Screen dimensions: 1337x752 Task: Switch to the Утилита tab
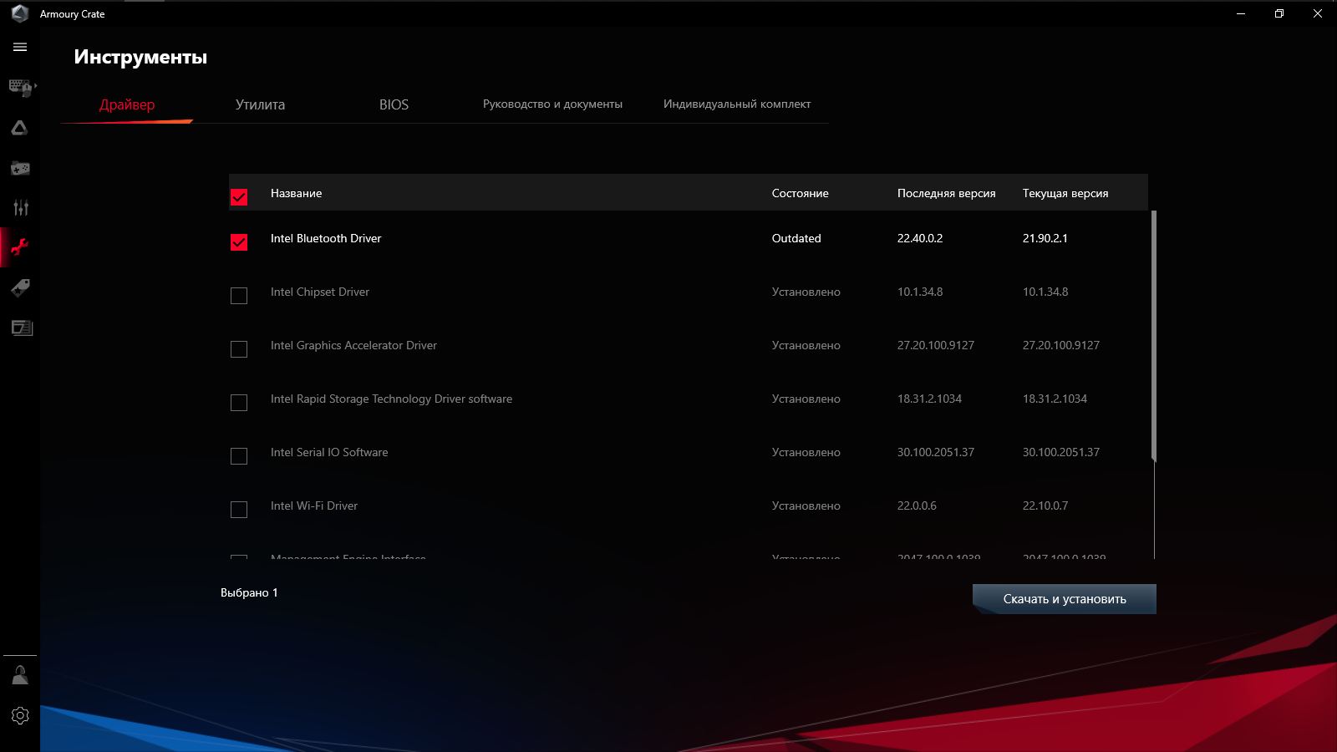[261, 104]
